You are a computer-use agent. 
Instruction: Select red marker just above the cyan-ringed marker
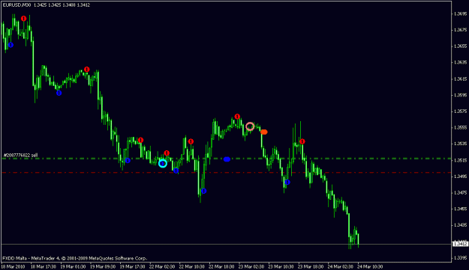[167, 153]
